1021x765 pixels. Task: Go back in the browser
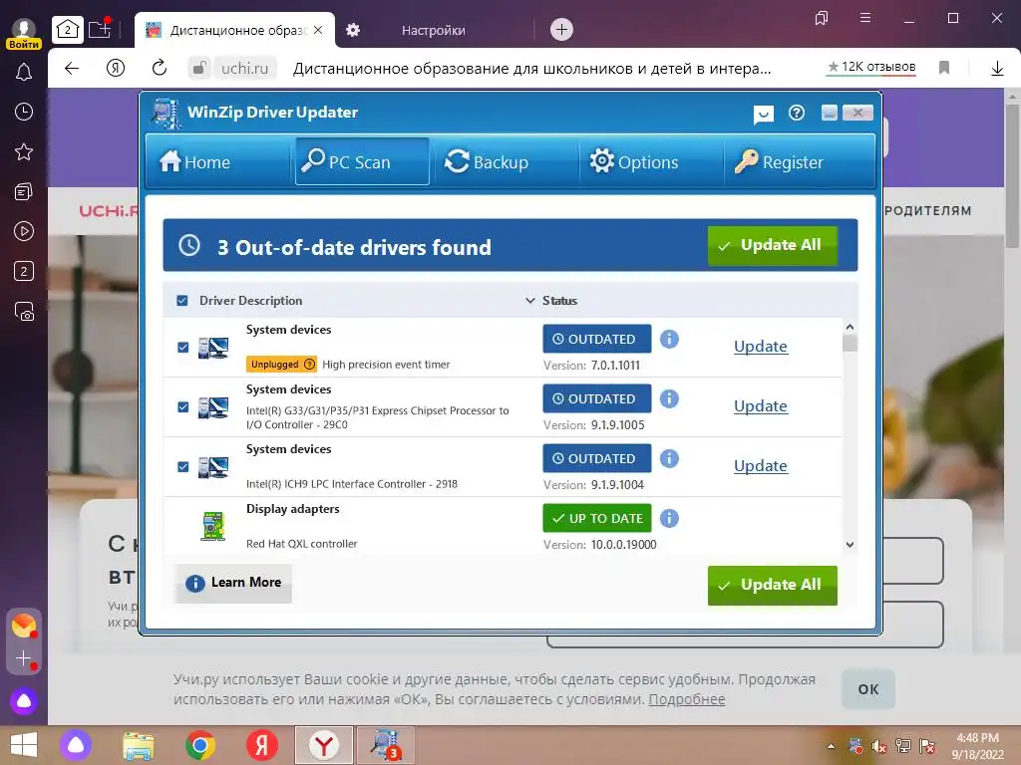pyautogui.click(x=72, y=68)
